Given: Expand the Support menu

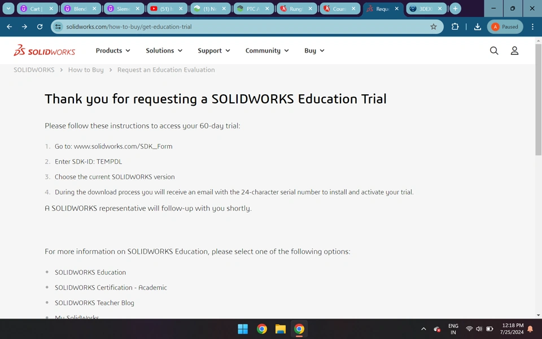Looking at the screenshot, I should (x=214, y=50).
